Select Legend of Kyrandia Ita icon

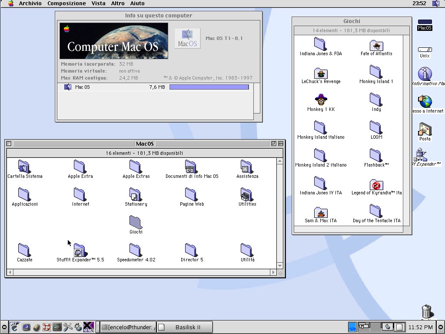[x=376, y=186]
